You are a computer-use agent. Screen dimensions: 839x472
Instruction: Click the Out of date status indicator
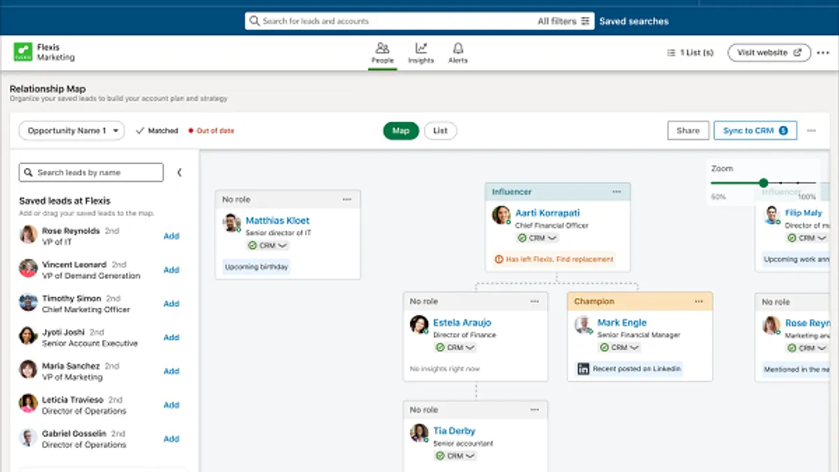tap(211, 131)
